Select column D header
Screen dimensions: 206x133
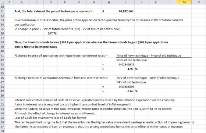[x=51, y=2]
